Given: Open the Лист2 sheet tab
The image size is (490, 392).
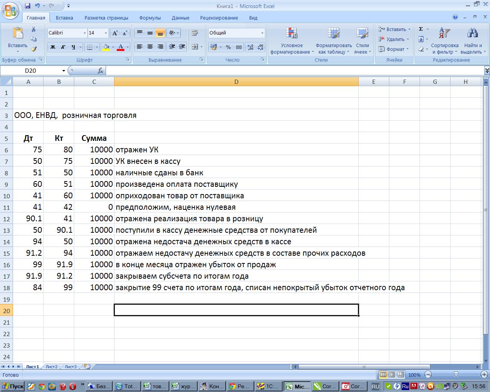Looking at the screenshot, I should pos(51,367).
